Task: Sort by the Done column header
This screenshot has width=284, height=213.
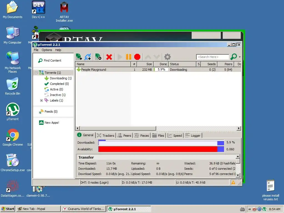Action: (161, 64)
